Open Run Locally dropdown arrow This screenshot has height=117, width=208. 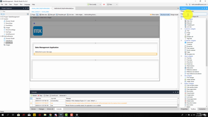(x=100, y=4)
